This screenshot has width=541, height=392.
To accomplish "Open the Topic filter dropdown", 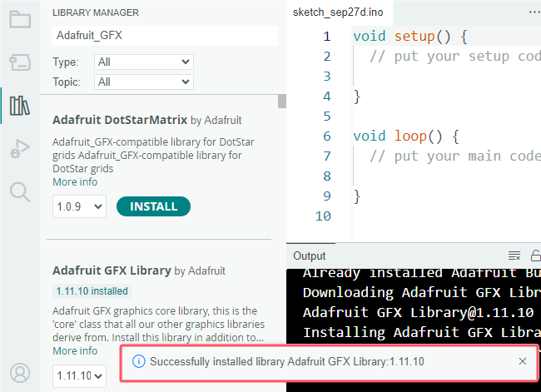I will click(144, 82).
